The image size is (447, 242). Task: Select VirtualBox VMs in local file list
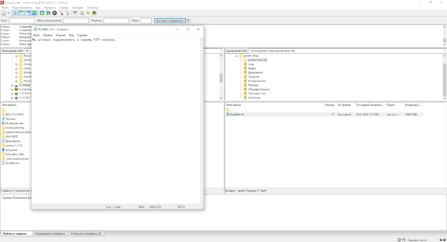[15, 154]
